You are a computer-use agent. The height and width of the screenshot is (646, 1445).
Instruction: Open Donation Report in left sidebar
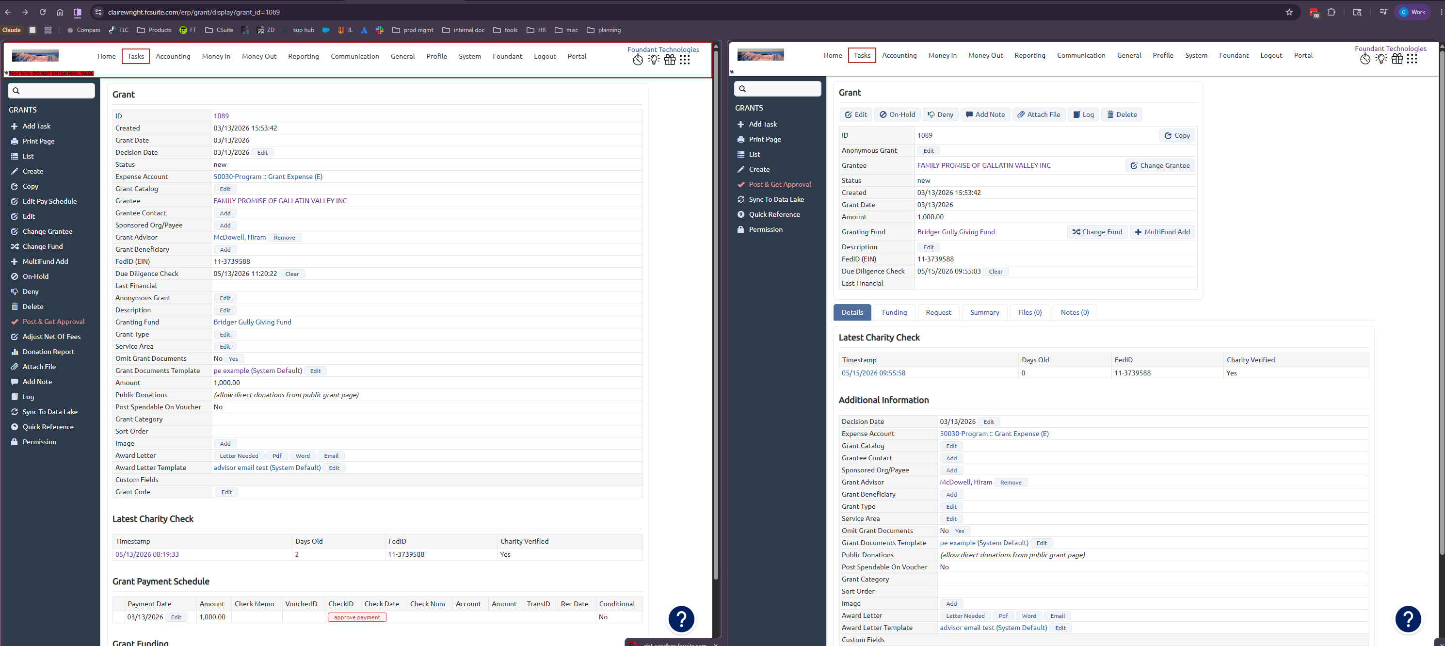point(48,352)
